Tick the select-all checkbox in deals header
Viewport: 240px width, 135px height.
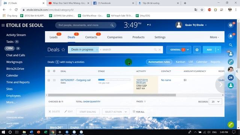pyautogui.click(x=49, y=71)
